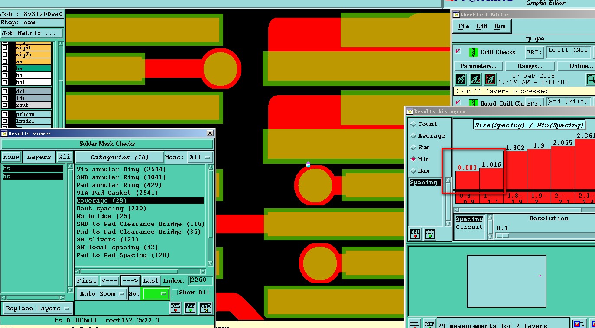Click Index input field
Viewport: 595px width, 328px height.
(x=201, y=280)
